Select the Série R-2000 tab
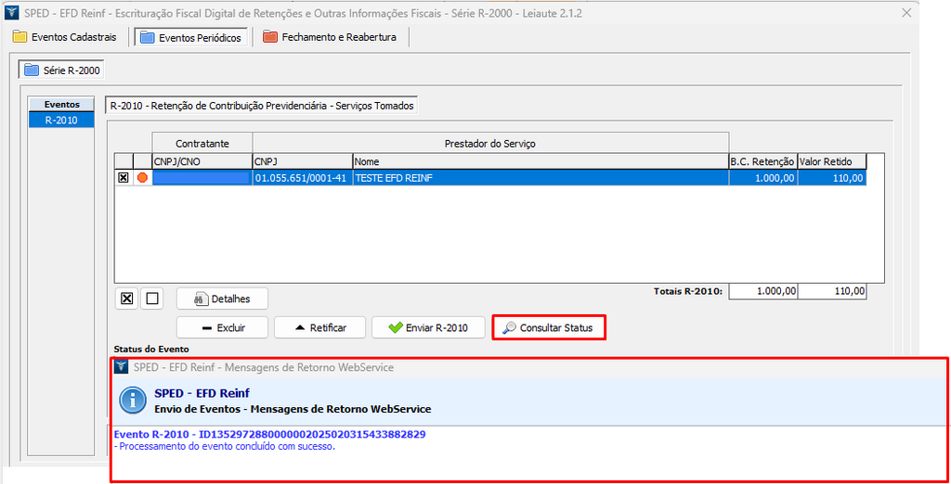 (62, 70)
